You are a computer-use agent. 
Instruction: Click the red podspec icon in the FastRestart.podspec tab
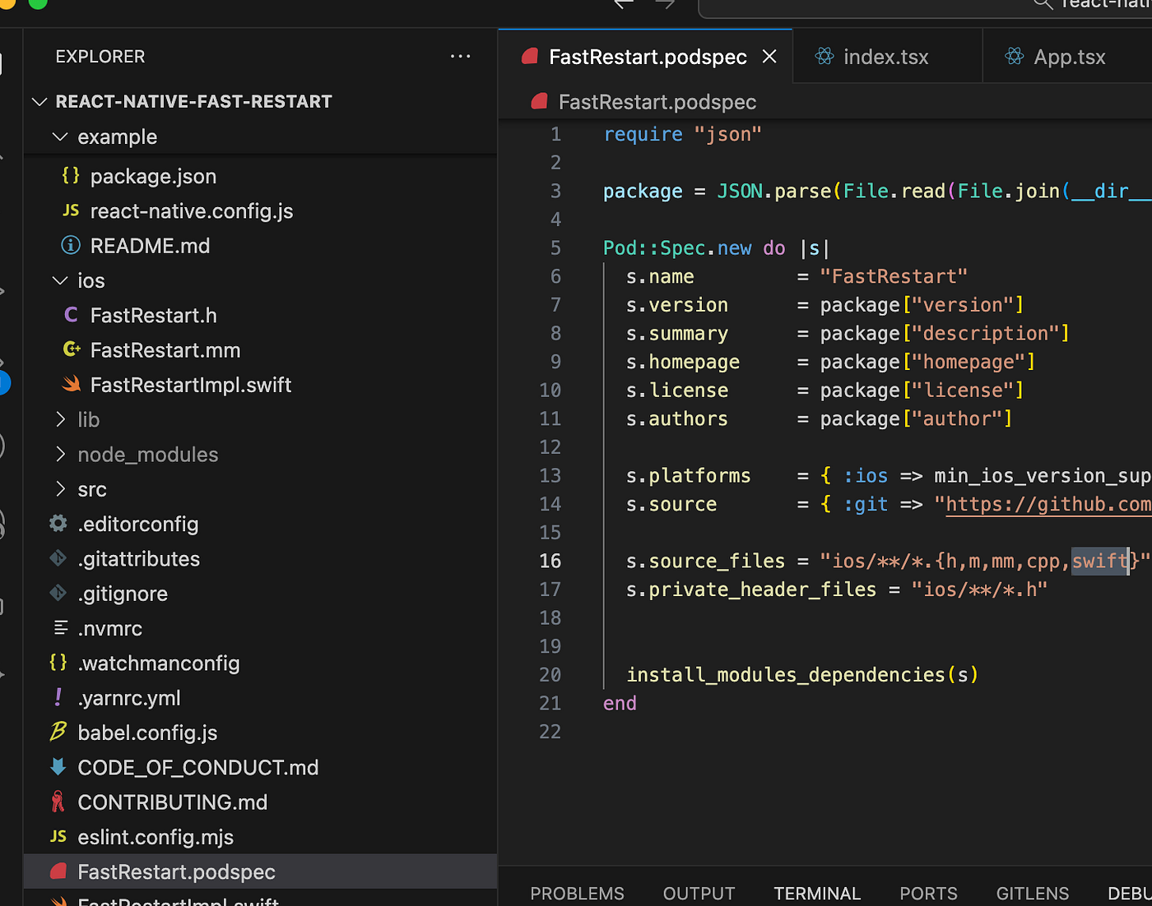pos(530,56)
